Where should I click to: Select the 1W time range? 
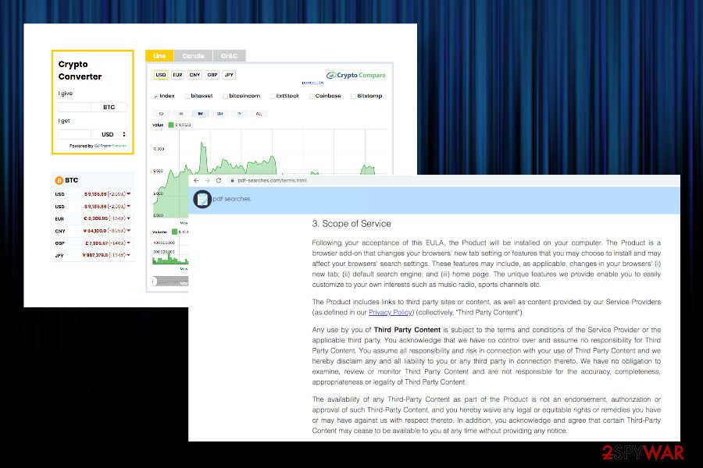180,114
